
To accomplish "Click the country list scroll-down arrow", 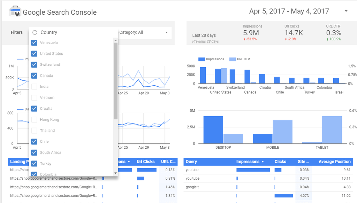I will (x=115, y=173).
